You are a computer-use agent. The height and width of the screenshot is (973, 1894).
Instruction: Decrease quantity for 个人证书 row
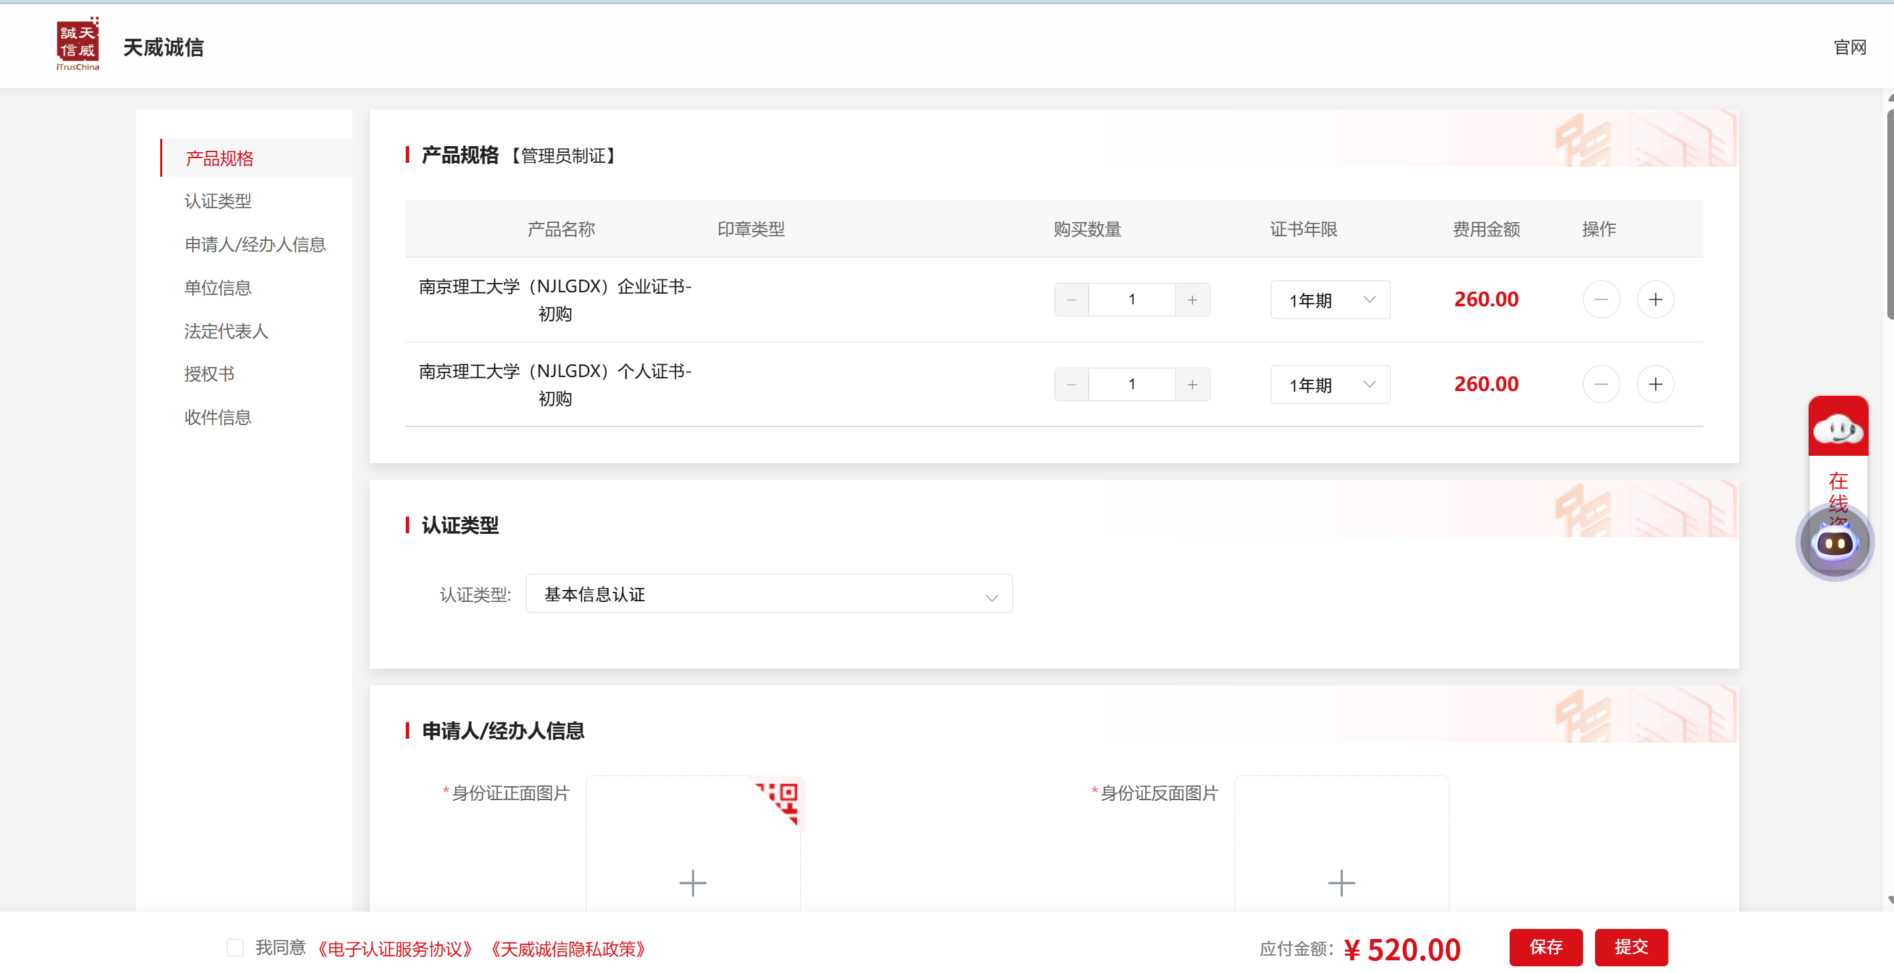[x=1071, y=384]
